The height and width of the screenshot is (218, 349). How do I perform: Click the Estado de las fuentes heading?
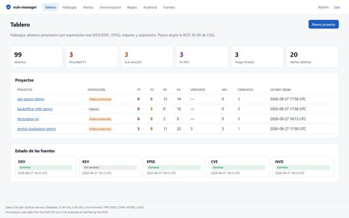35,151
